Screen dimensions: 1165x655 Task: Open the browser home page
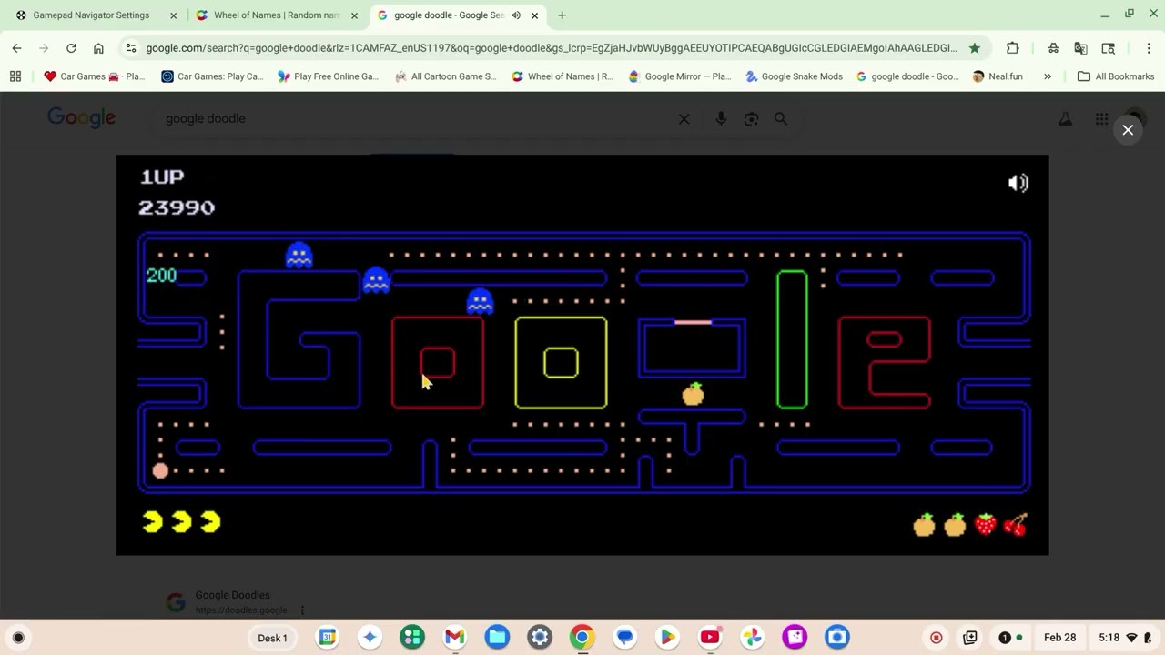click(98, 47)
